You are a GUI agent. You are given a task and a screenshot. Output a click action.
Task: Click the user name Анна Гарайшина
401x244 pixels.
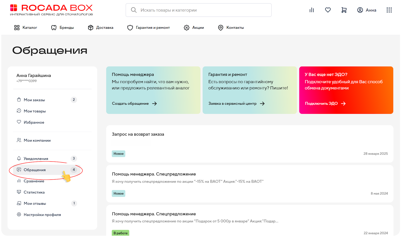point(34,76)
